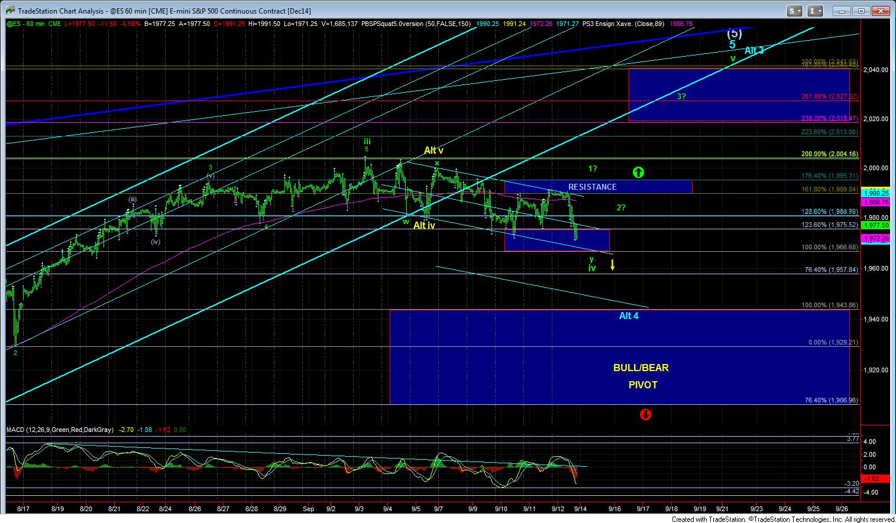Viewport: 896px width, 523px height.
Task: Select the "1?" projection label
Action: point(593,168)
